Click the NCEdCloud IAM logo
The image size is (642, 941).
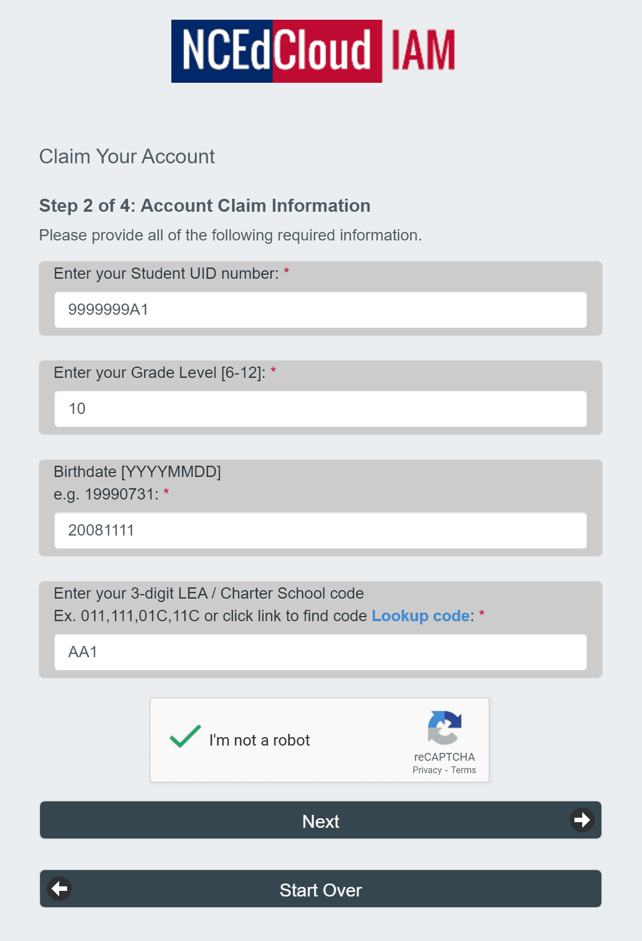(x=313, y=51)
